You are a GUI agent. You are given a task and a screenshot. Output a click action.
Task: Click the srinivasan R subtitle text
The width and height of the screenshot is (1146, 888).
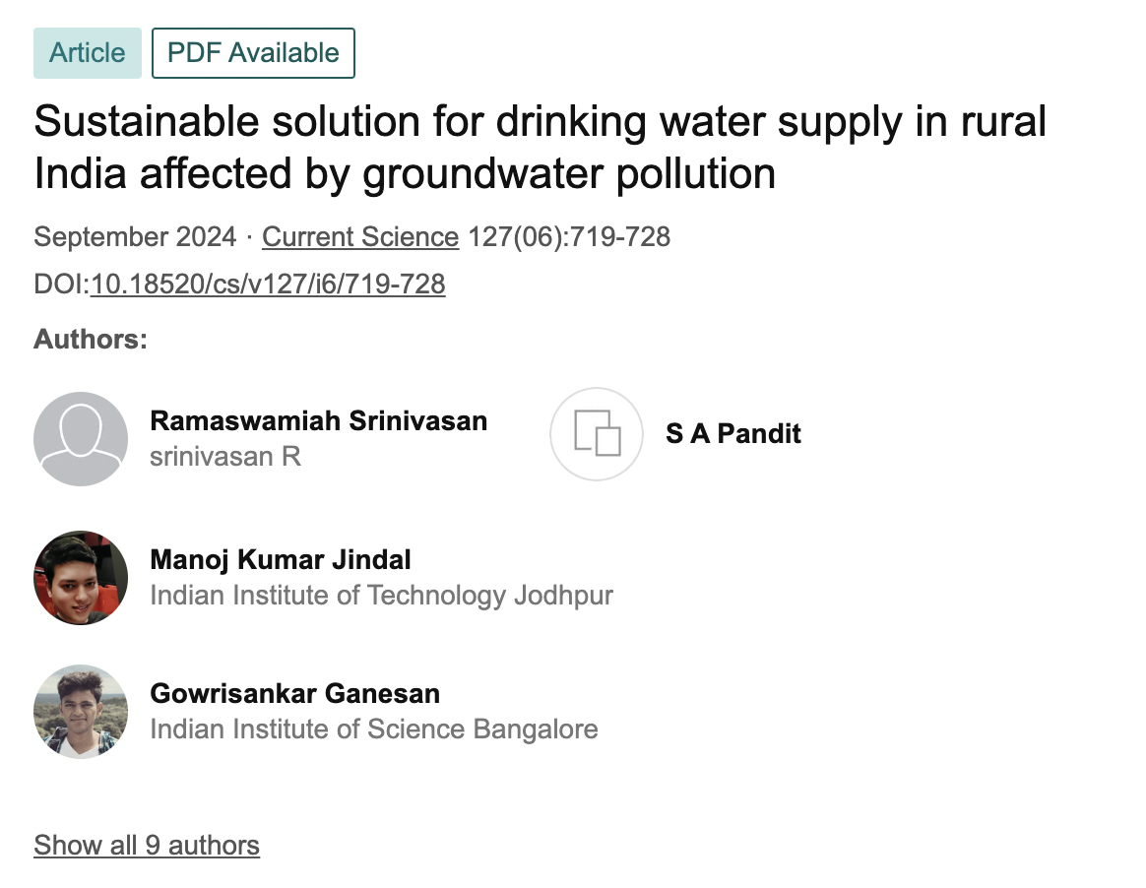click(x=224, y=456)
